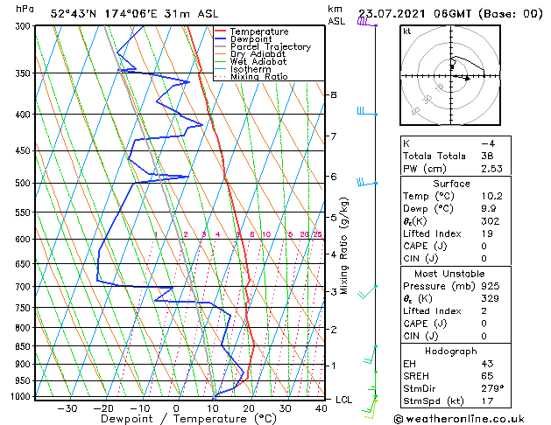Select the 'Dewpoint' legend label

251,39
